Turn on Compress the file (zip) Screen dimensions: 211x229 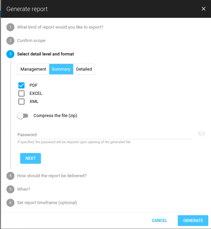coord(23,116)
